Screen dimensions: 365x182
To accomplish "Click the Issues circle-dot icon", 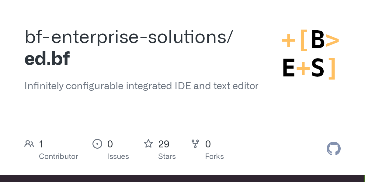I will [97, 144].
